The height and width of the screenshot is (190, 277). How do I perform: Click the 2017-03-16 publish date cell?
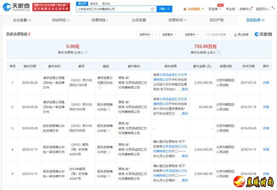coord(249,83)
